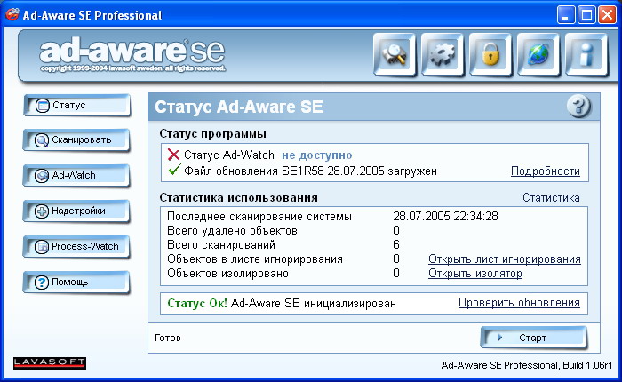Click the question mark help icon
The image size is (622, 382).
coord(578,107)
